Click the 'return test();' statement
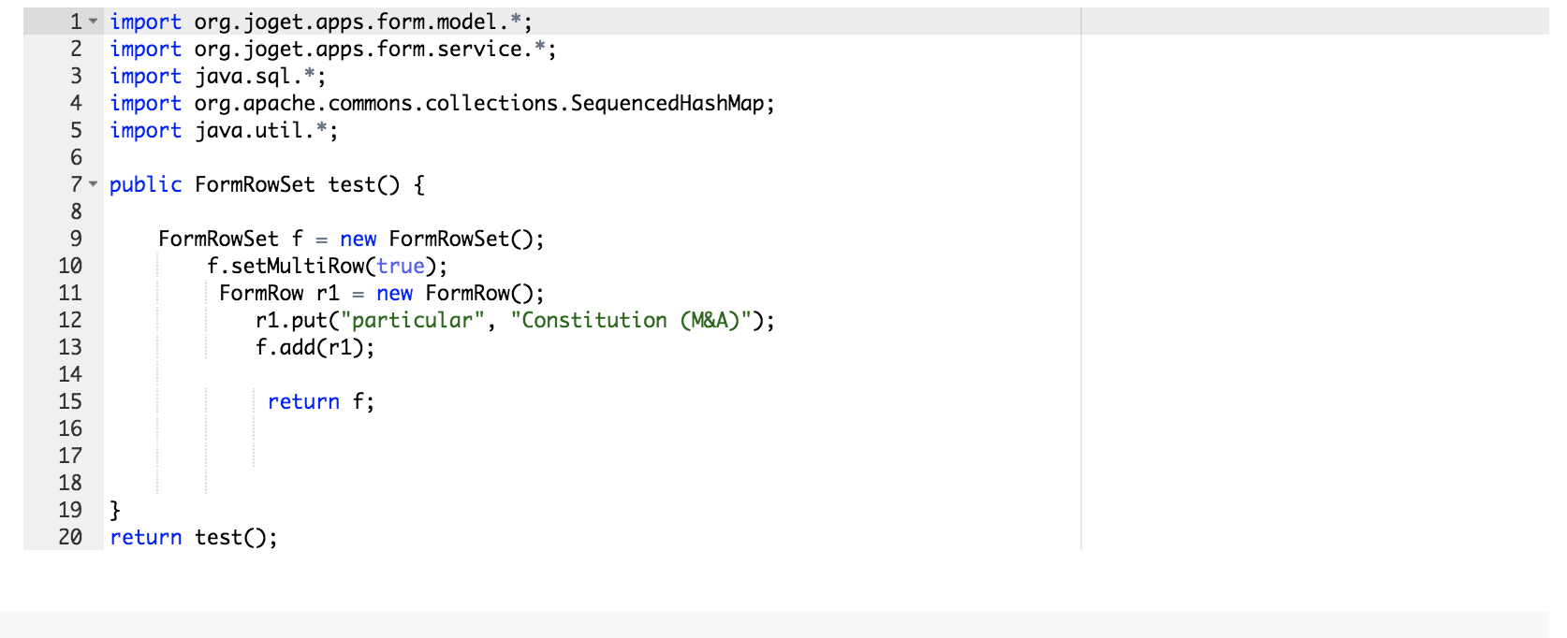The height and width of the screenshot is (638, 1567). pos(193,537)
